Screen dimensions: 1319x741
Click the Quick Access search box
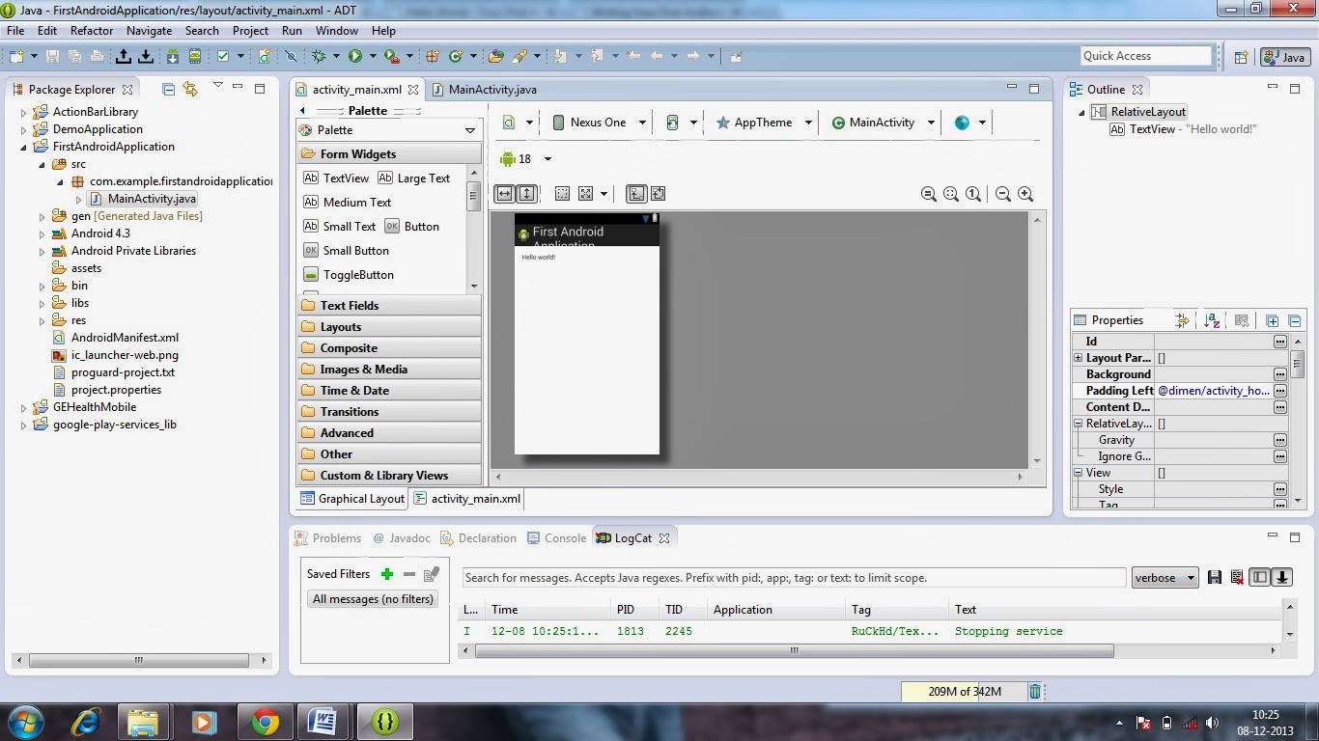coord(1145,56)
